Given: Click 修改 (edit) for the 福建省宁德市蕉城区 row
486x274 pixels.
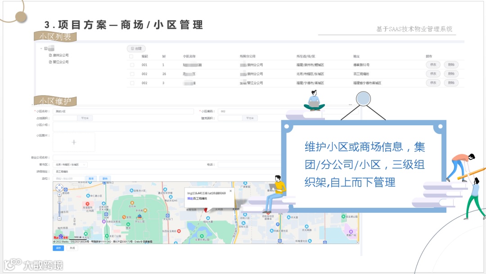Looking at the screenshot, I should [433, 82].
